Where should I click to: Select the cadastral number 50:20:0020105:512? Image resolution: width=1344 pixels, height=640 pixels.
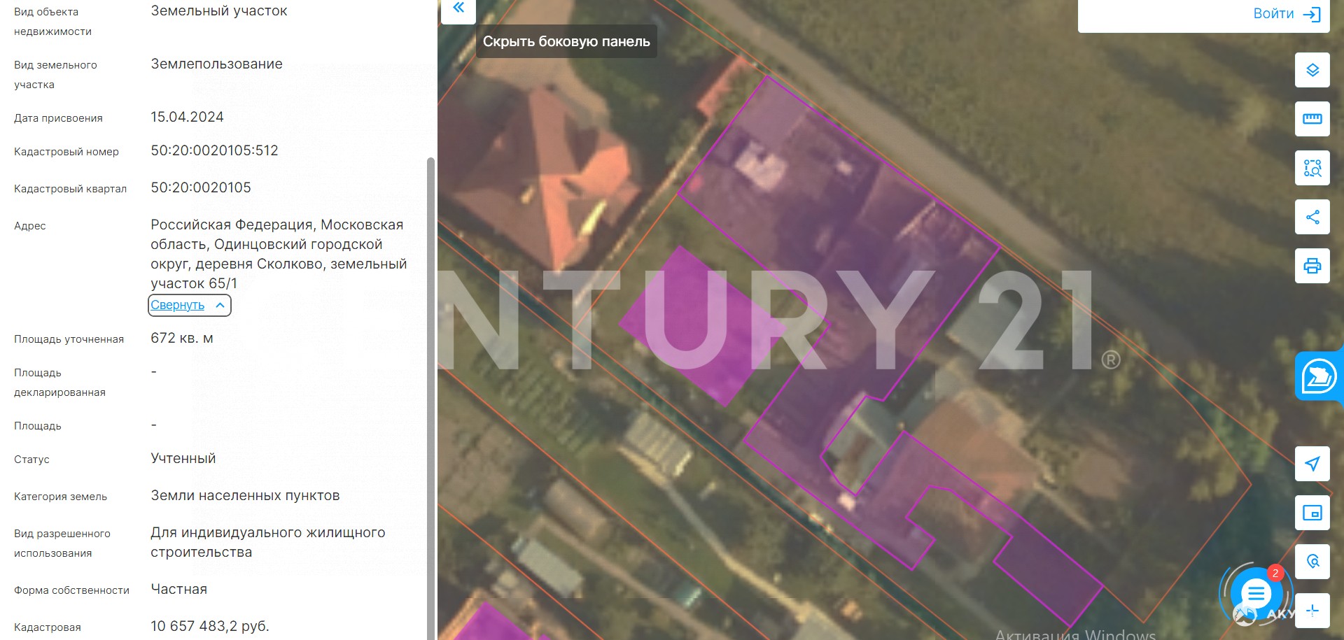coord(214,150)
